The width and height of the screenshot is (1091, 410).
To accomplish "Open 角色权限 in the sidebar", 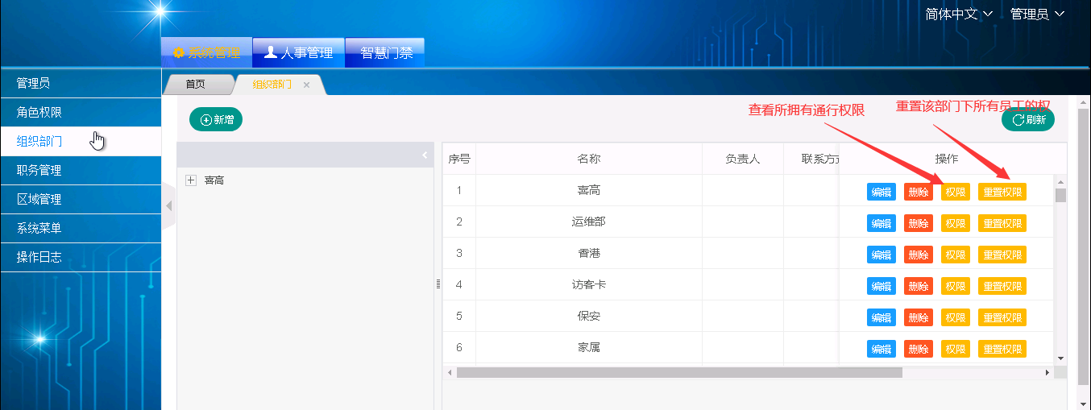I will tap(81, 112).
